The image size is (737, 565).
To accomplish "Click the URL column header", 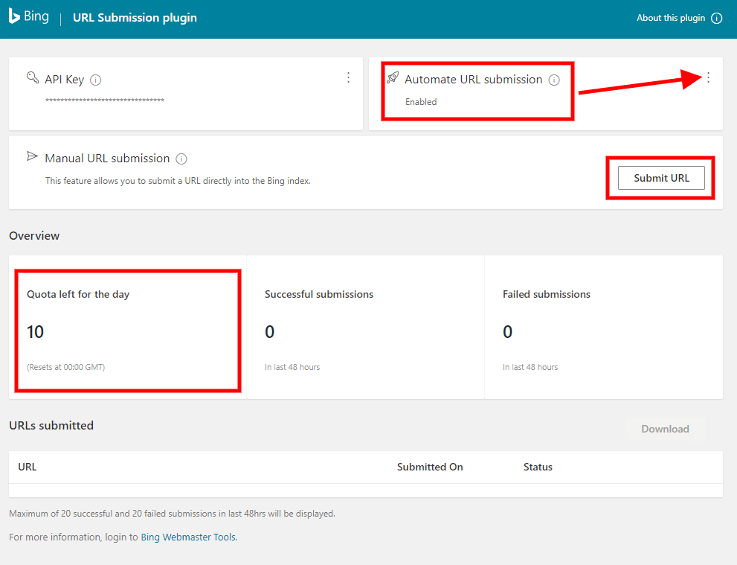I will pyautogui.click(x=28, y=467).
